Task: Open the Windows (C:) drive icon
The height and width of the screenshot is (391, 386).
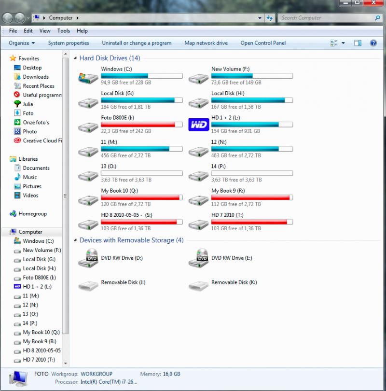Action: [88, 78]
